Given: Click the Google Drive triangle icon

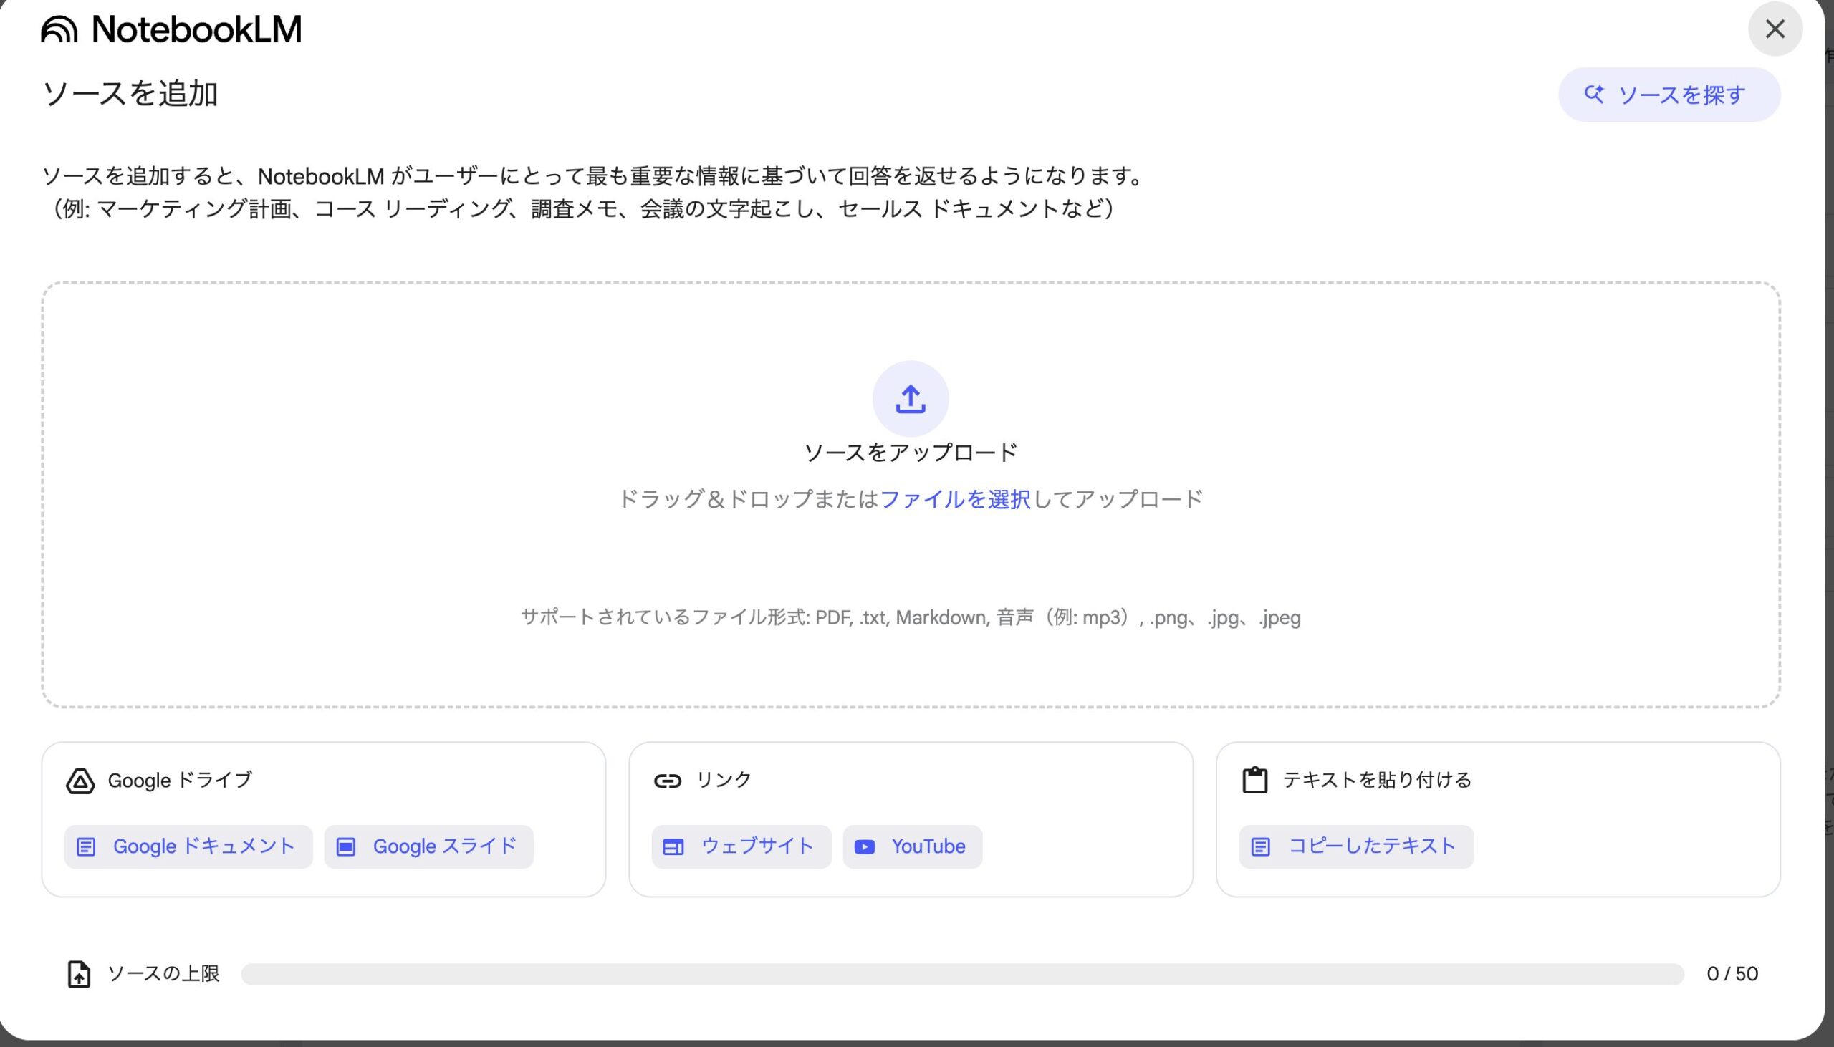Looking at the screenshot, I should tap(80, 781).
